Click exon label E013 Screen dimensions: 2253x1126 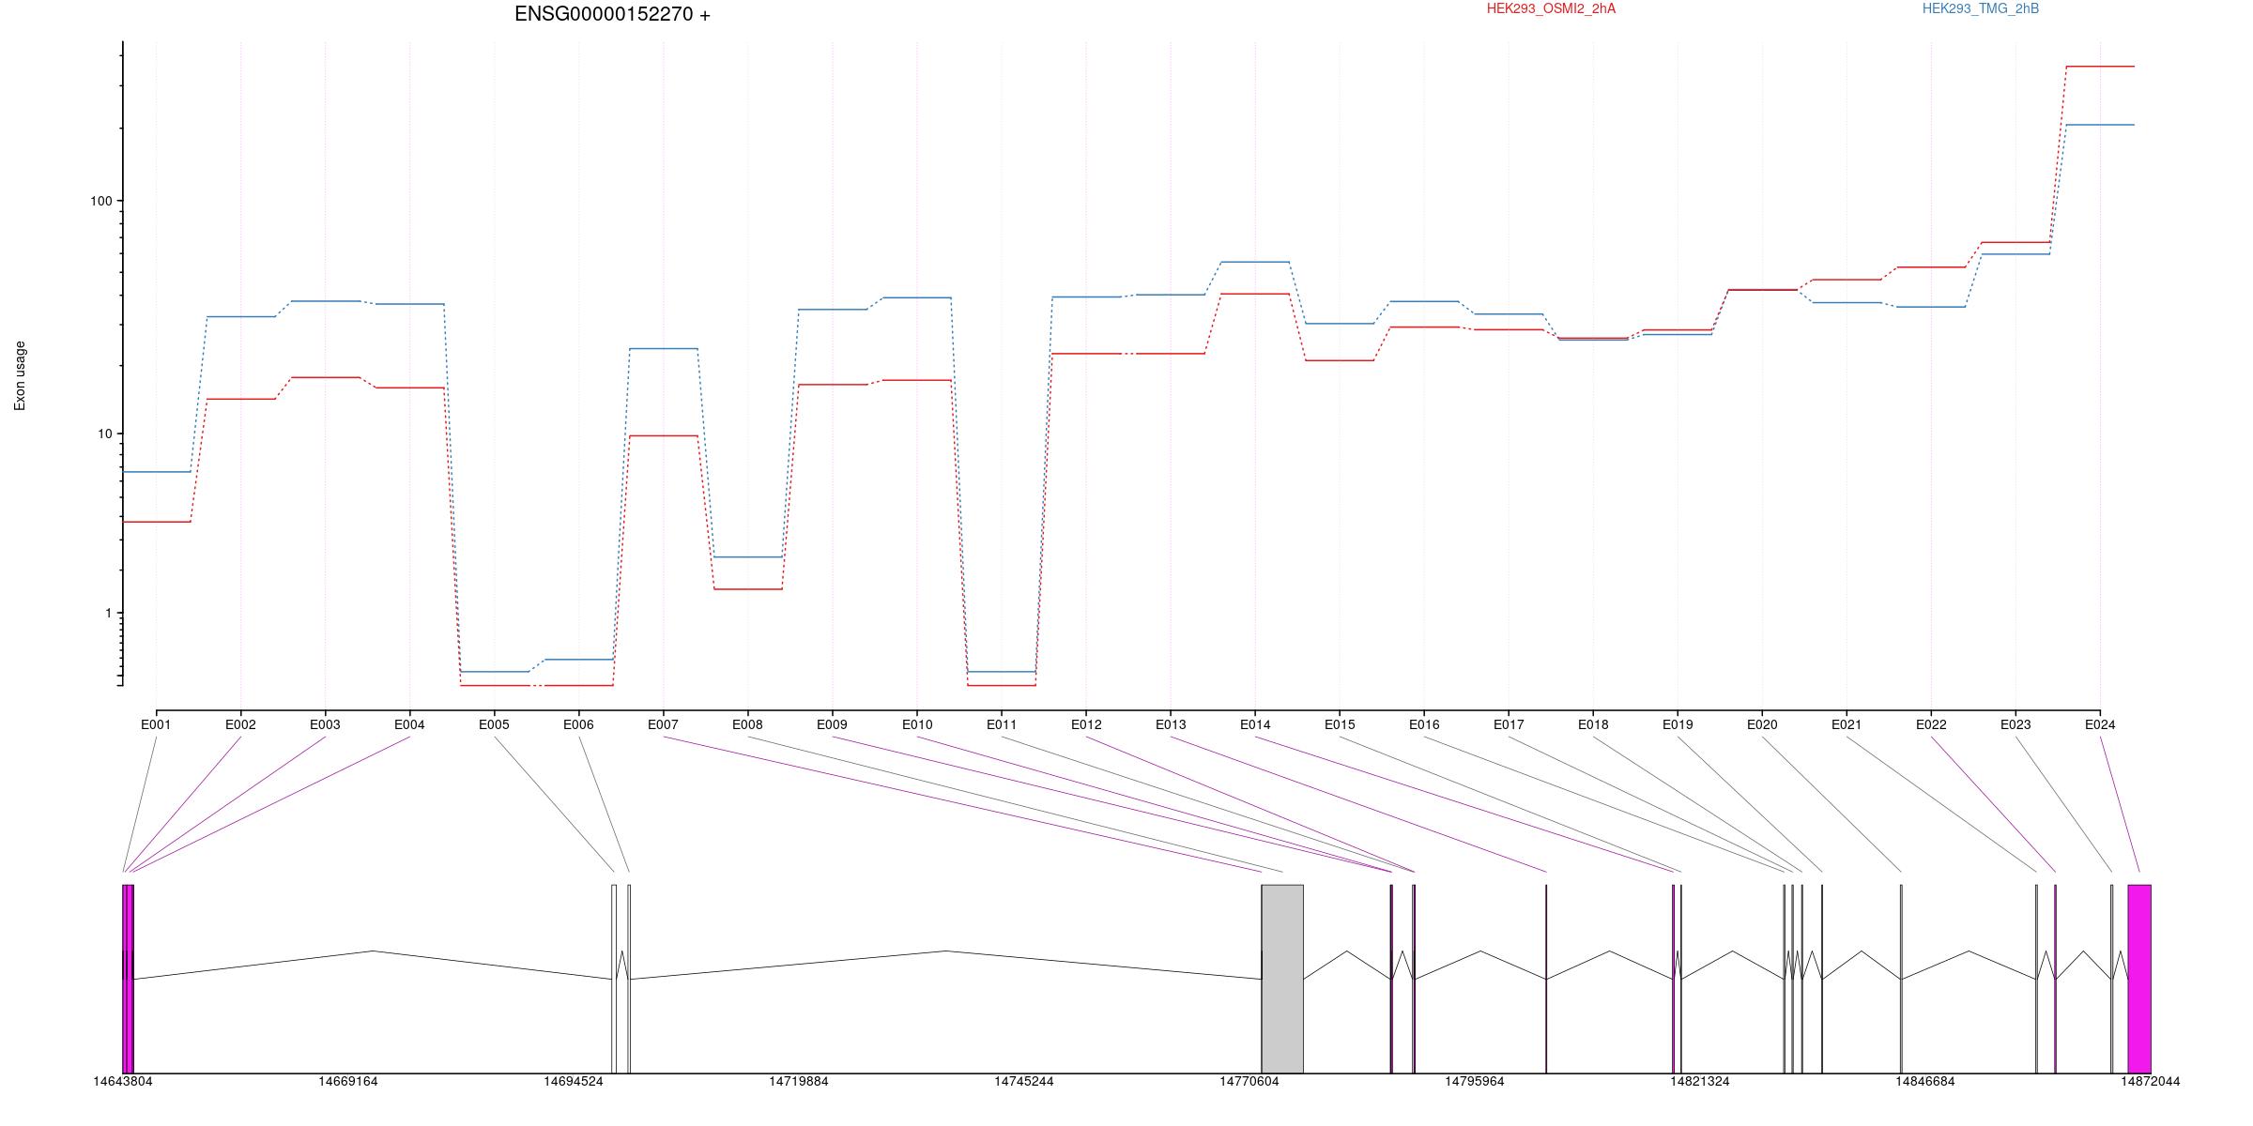[1171, 724]
